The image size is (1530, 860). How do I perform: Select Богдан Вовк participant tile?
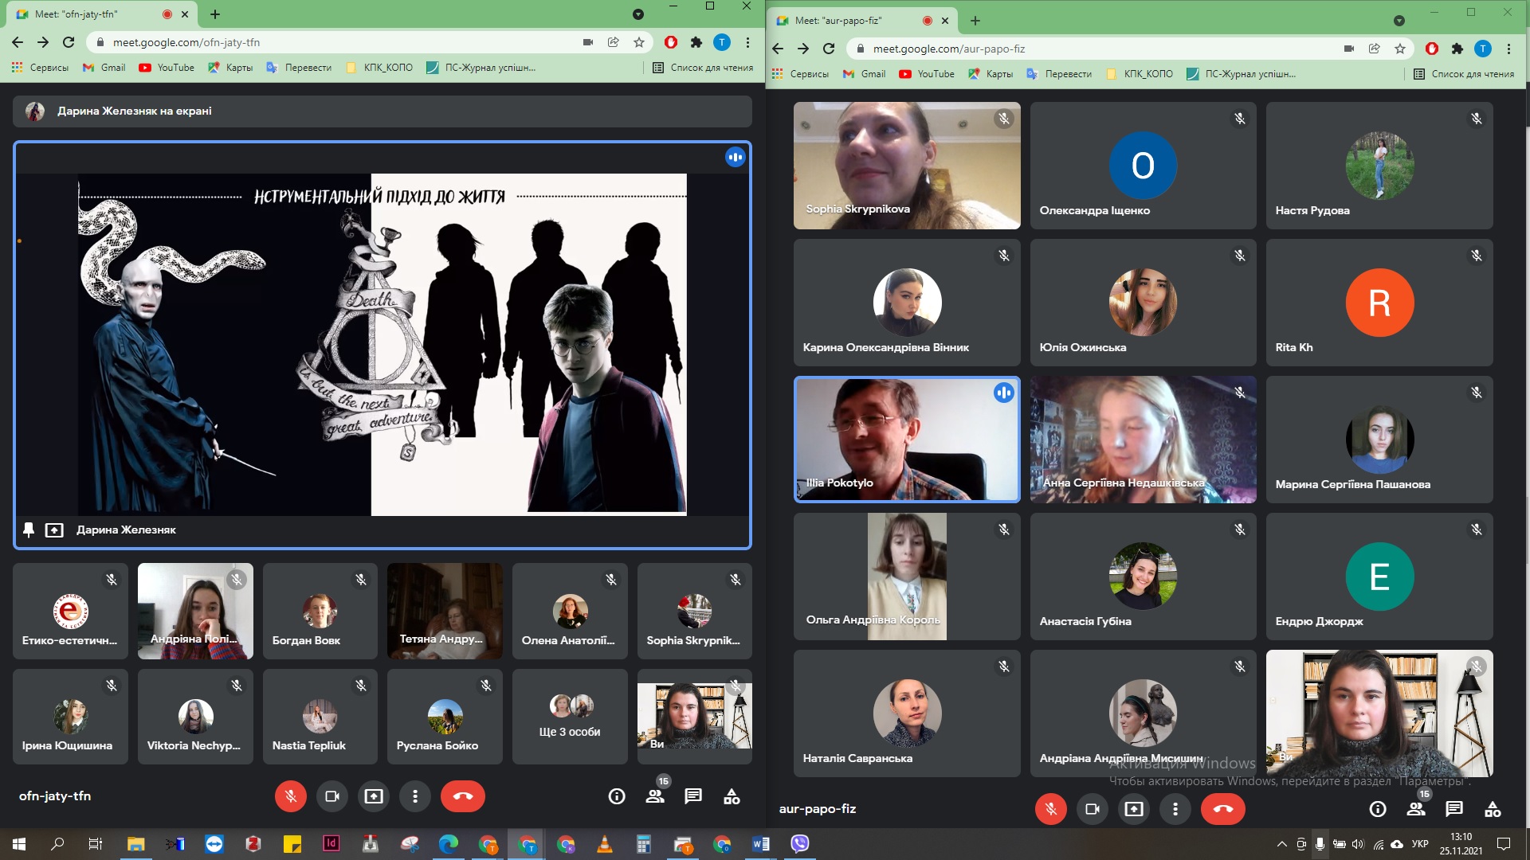320,612
